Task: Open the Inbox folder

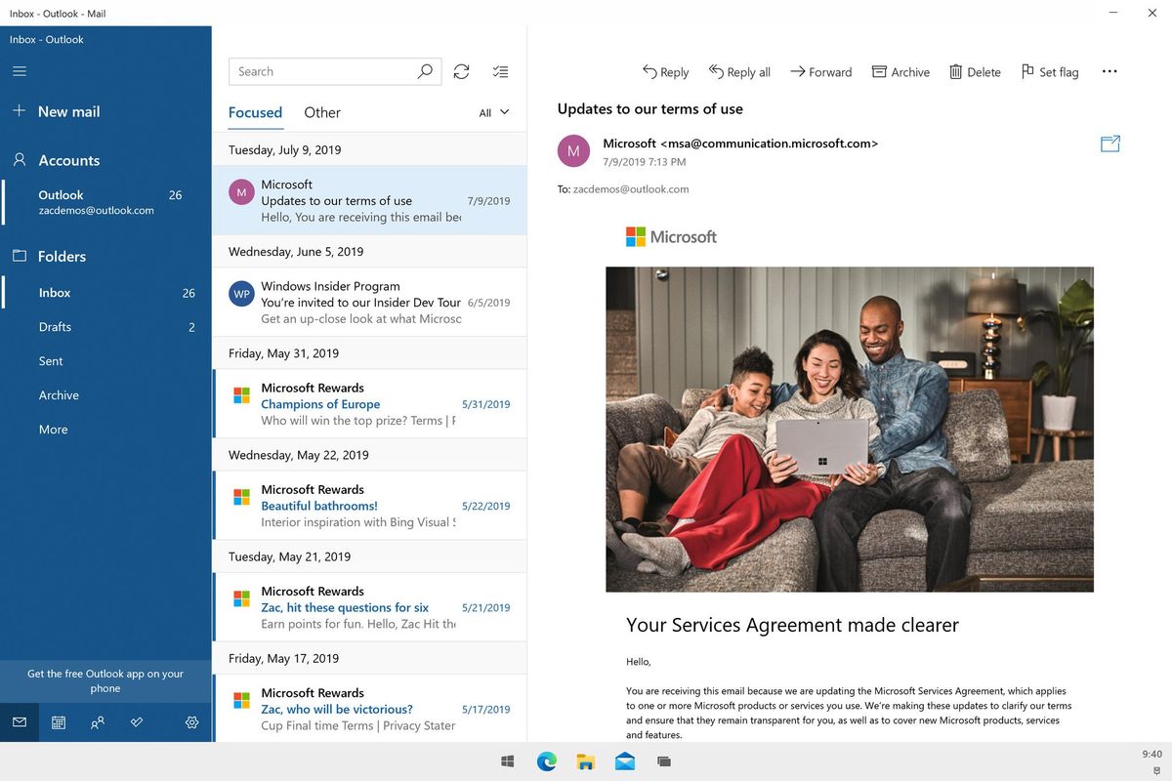Action: (x=105, y=293)
